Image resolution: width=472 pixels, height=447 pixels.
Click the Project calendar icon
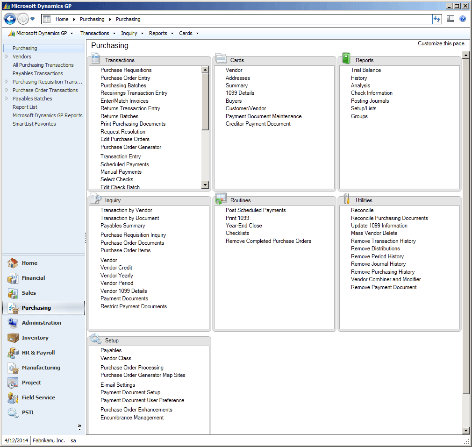pyautogui.click(x=13, y=383)
